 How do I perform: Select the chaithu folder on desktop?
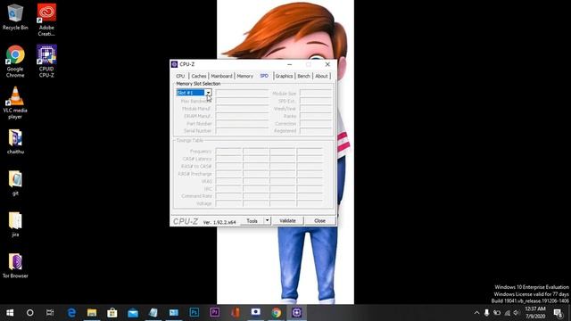(x=15, y=141)
